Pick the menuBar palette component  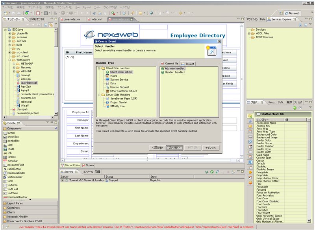[11, 161]
